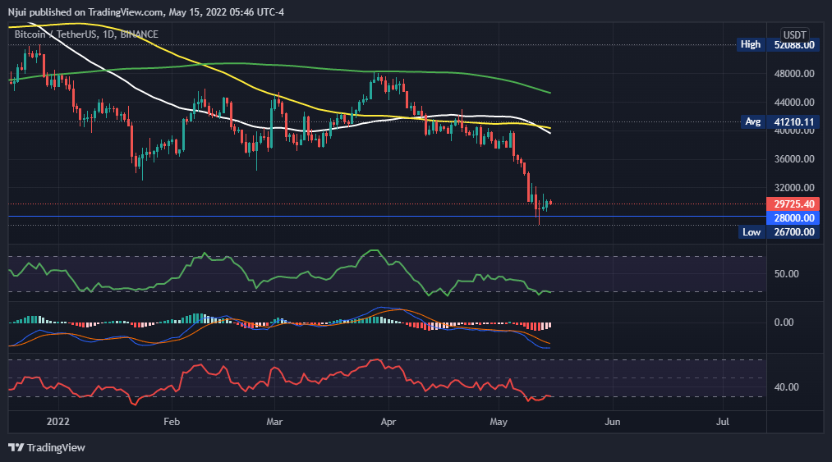This screenshot has height=462, width=832.
Task: Click the Mar label on time axis
Action: coord(274,422)
